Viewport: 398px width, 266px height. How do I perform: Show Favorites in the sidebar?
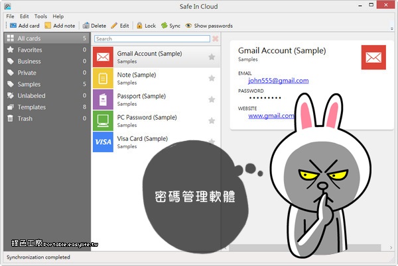[x=47, y=50]
